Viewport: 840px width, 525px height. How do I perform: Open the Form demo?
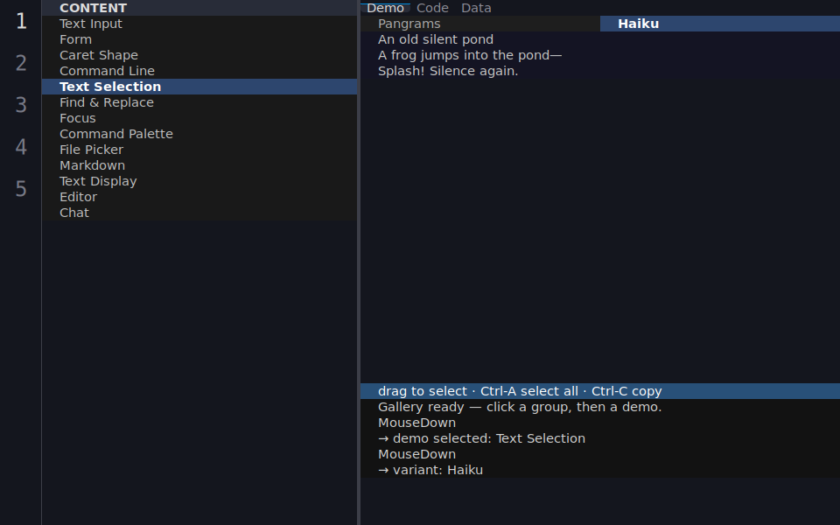199,39
